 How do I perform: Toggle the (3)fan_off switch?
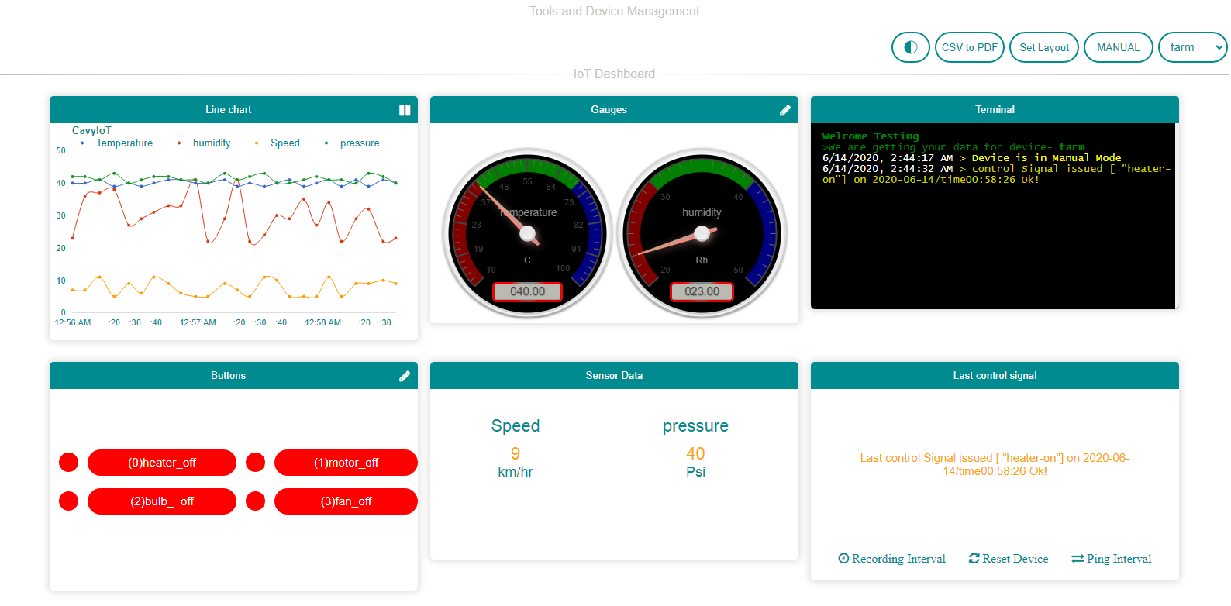(346, 501)
